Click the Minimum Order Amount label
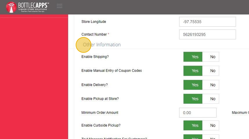Screen dimensions: 249x139 pyautogui.click(x=100, y=113)
